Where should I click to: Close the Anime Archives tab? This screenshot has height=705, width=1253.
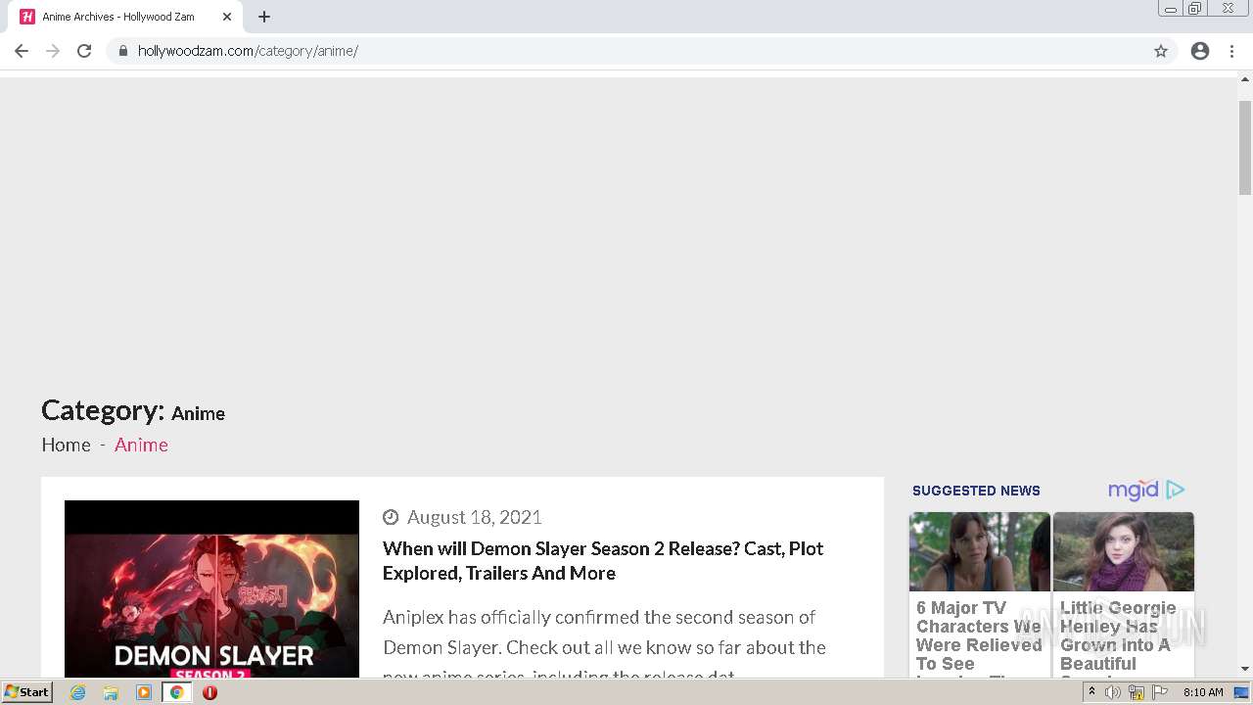coord(227,17)
